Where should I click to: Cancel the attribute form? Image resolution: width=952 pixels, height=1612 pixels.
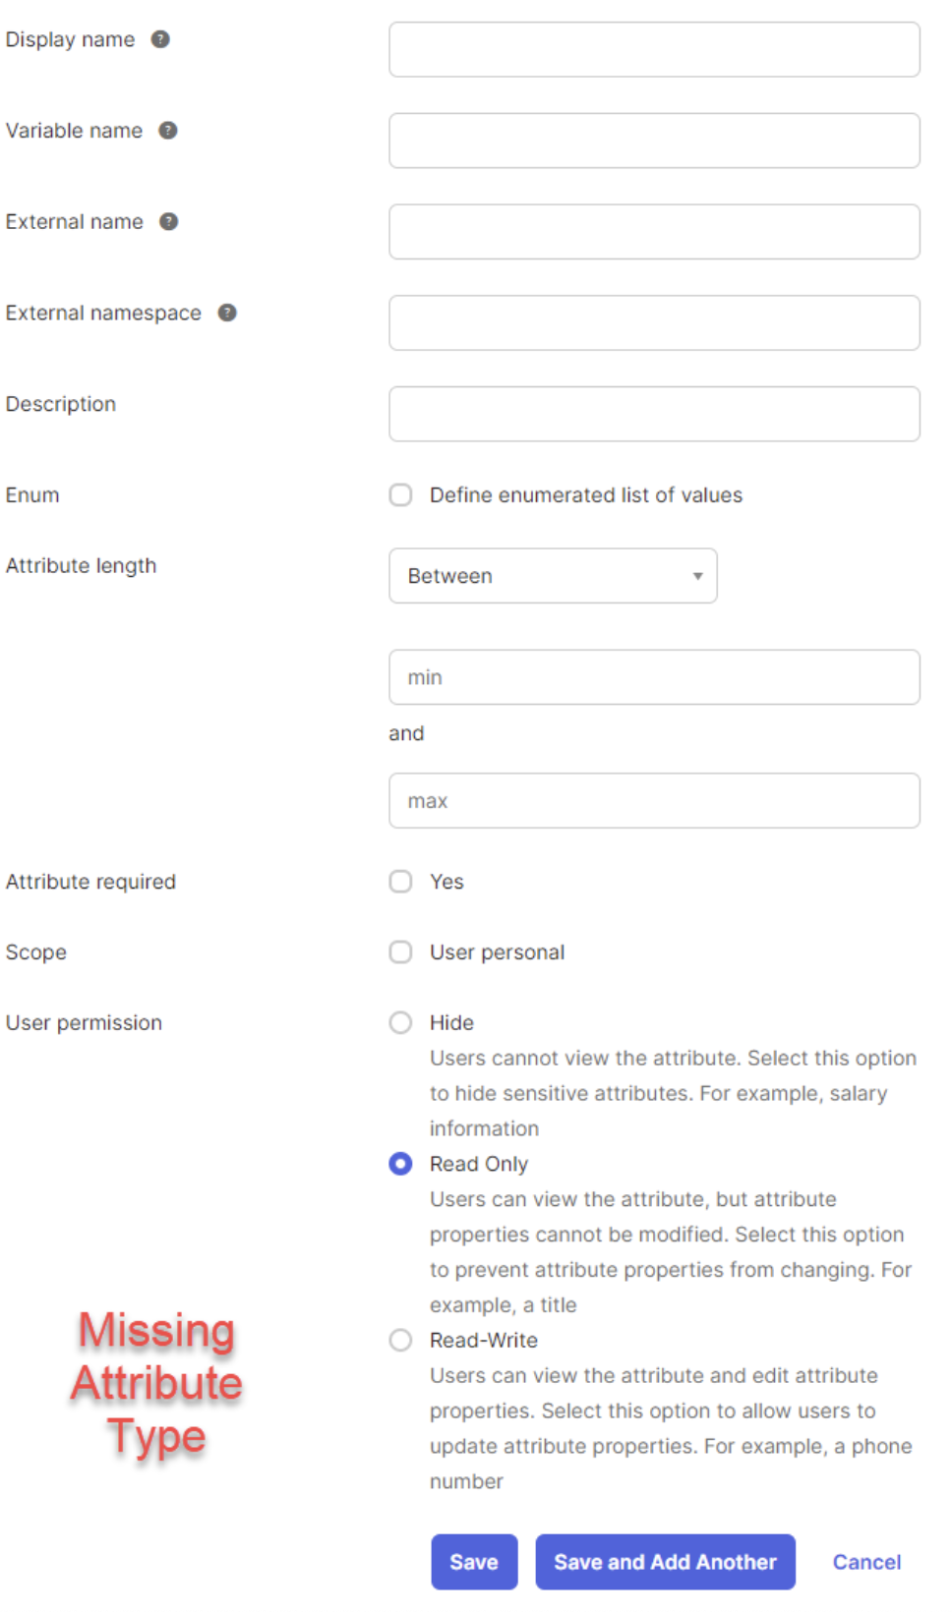(x=866, y=1562)
